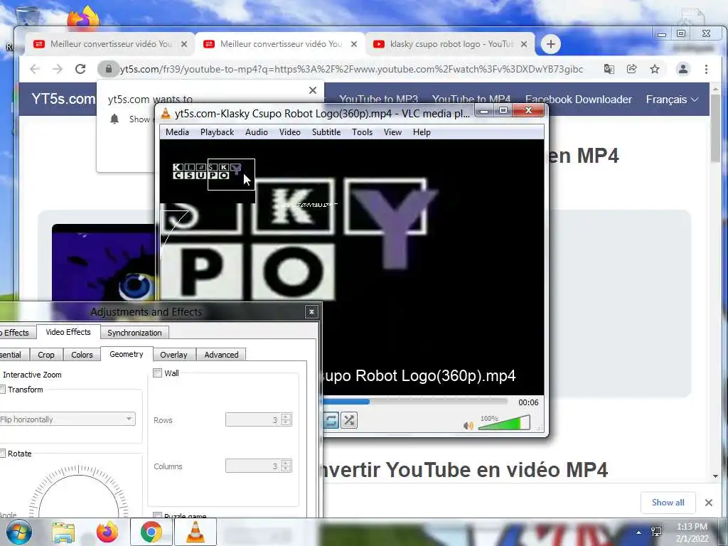Open the VLC Media menu
The image size is (728, 546).
[177, 132]
